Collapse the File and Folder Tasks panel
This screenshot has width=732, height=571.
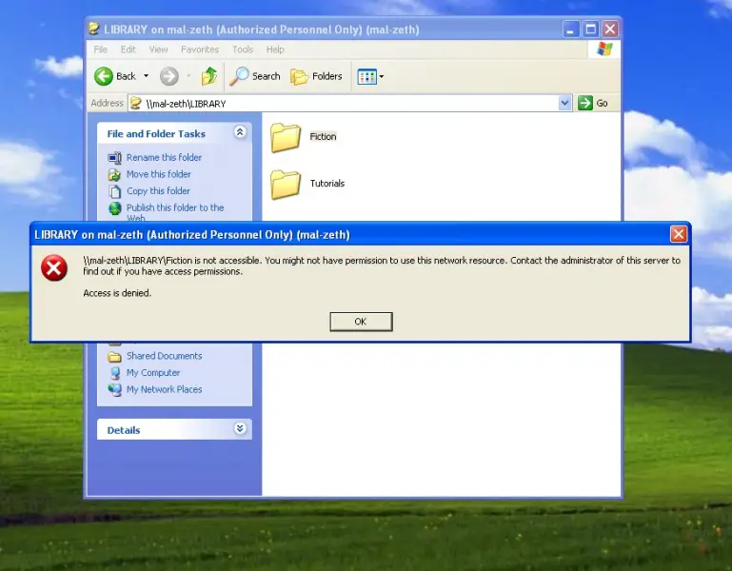pyautogui.click(x=240, y=132)
